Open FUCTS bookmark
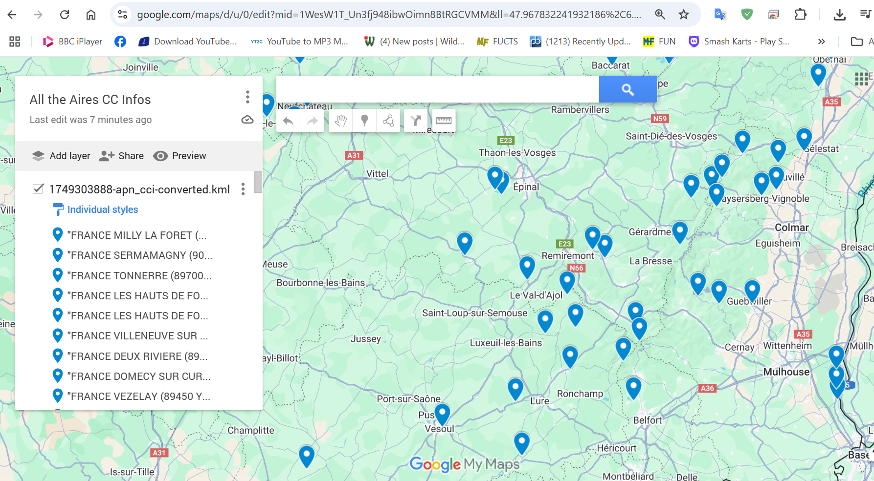The width and height of the screenshot is (874, 481). [x=497, y=42]
